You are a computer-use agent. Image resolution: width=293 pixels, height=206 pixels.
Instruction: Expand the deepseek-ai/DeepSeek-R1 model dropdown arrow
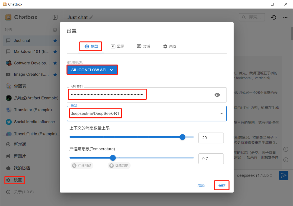point(221,114)
